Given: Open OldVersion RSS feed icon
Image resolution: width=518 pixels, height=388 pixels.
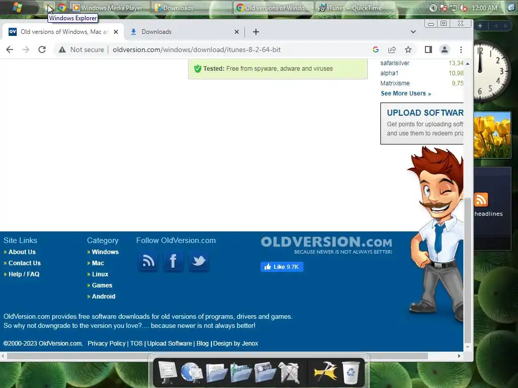Looking at the screenshot, I should pyautogui.click(x=148, y=261).
